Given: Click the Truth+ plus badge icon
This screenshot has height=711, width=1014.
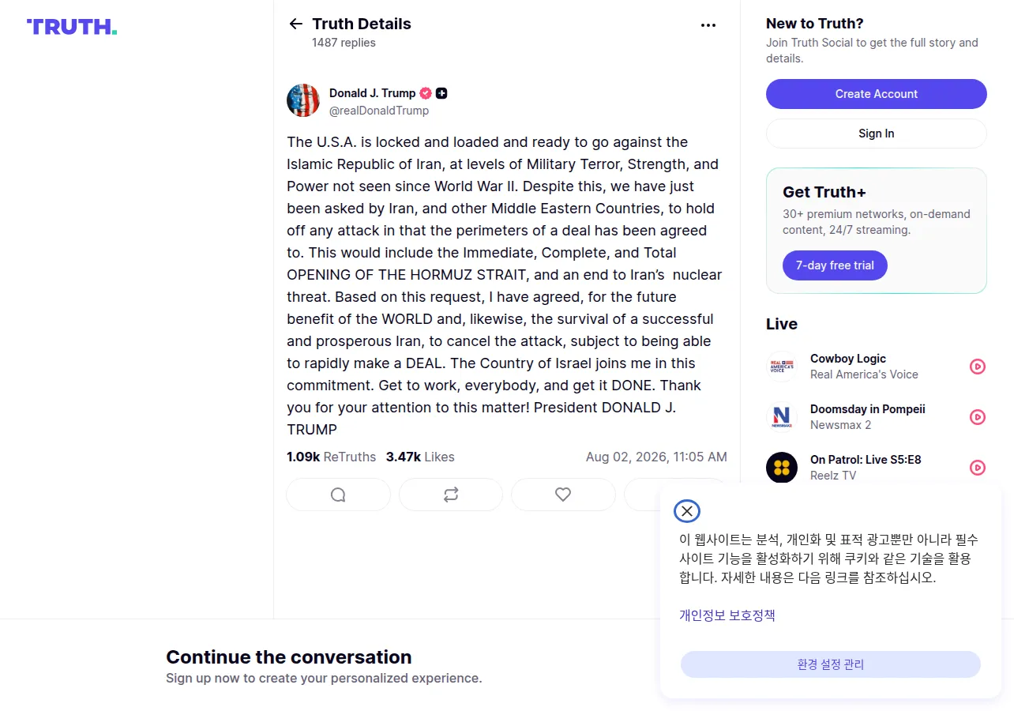Looking at the screenshot, I should pos(441,93).
